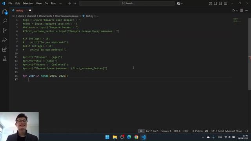Split the editor to the right
The height and width of the screenshot is (141, 251).
[x=242, y=11]
